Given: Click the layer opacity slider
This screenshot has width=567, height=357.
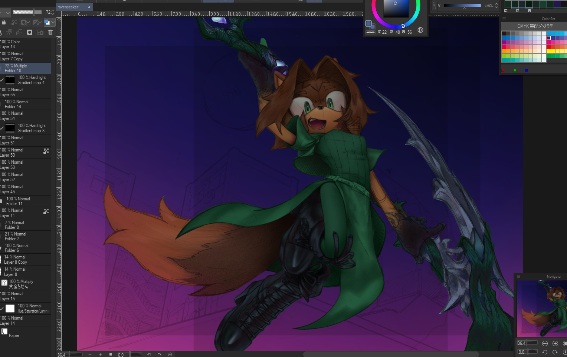Looking at the screenshot, I should 27,12.
